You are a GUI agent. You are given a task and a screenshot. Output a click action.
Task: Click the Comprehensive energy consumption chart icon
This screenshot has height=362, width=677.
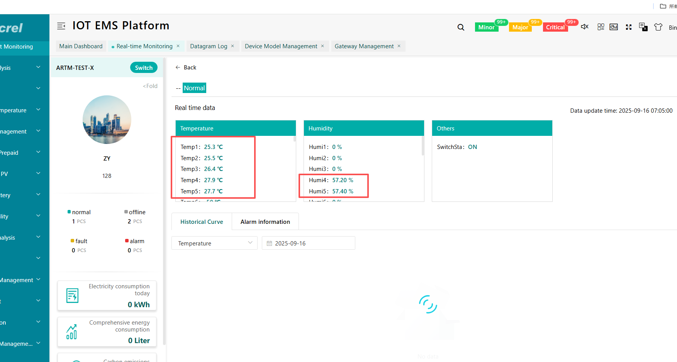pyautogui.click(x=72, y=332)
